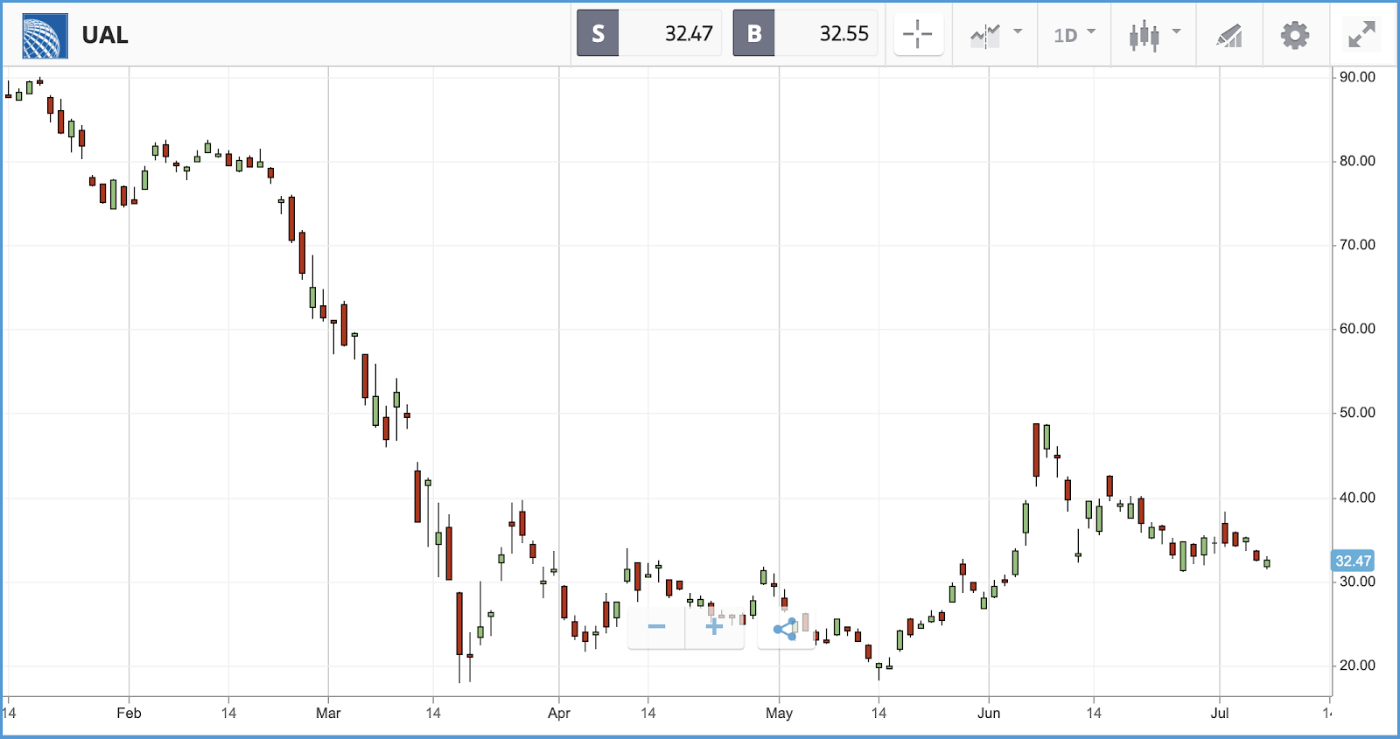The image size is (1400, 739).
Task: Click the 30.00 price axis label
Action: pyautogui.click(x=1357, y=582)
